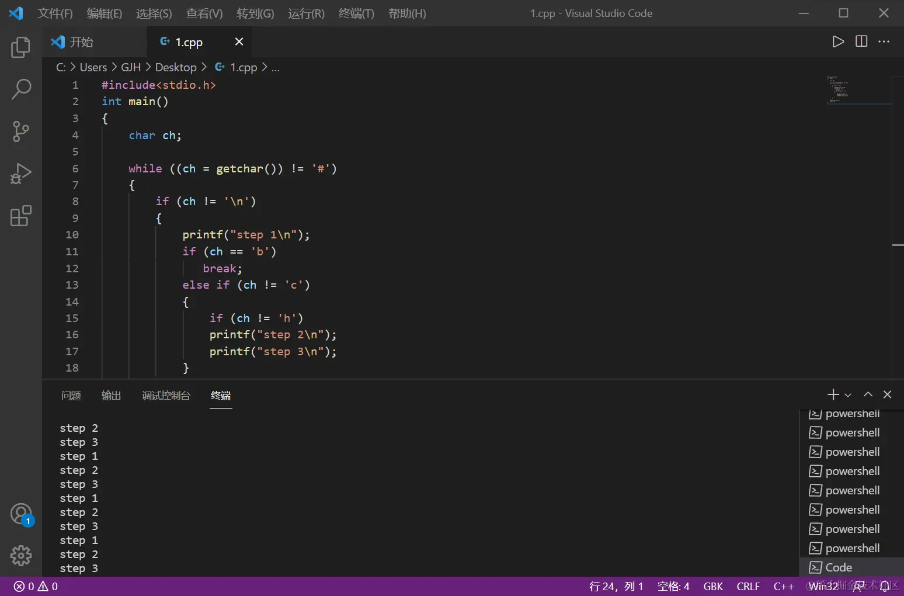Select the 1.cpp editor tab
The width and height of the screenshot is (904, 596).
click(199, 42)
